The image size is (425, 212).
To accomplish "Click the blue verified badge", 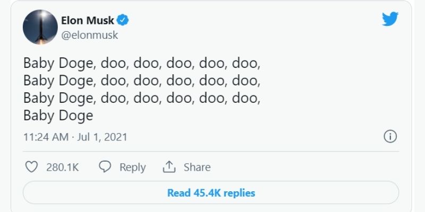I will [123, 21].
